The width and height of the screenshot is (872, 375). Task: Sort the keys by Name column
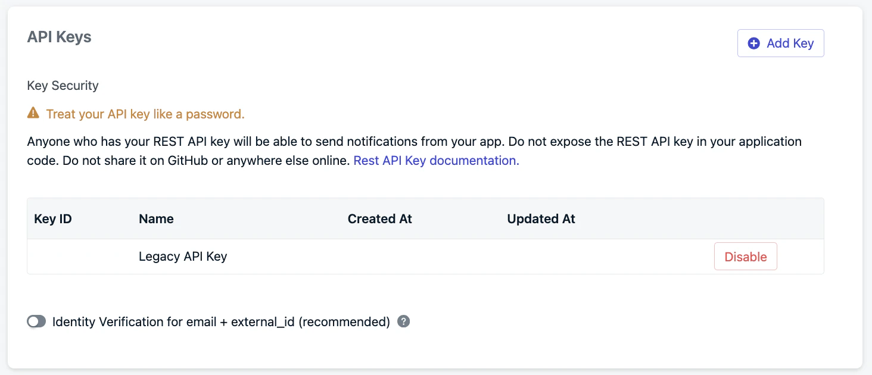pyautogui.click(x=156, y=218)
